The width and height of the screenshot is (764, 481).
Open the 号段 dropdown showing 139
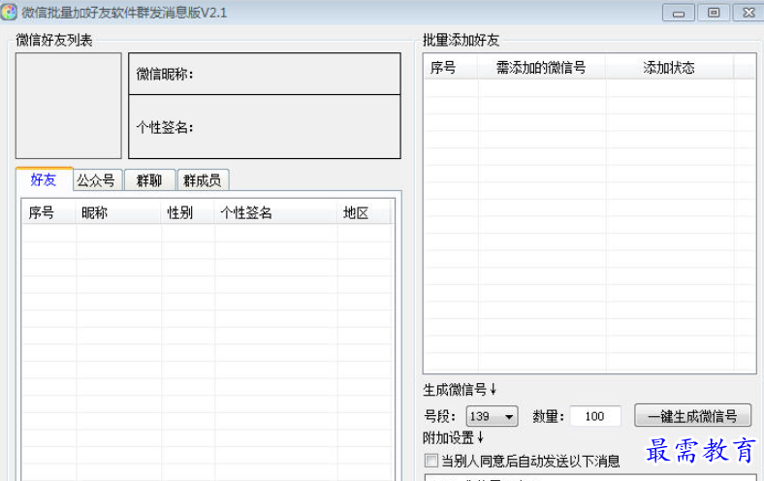[492, 416]
